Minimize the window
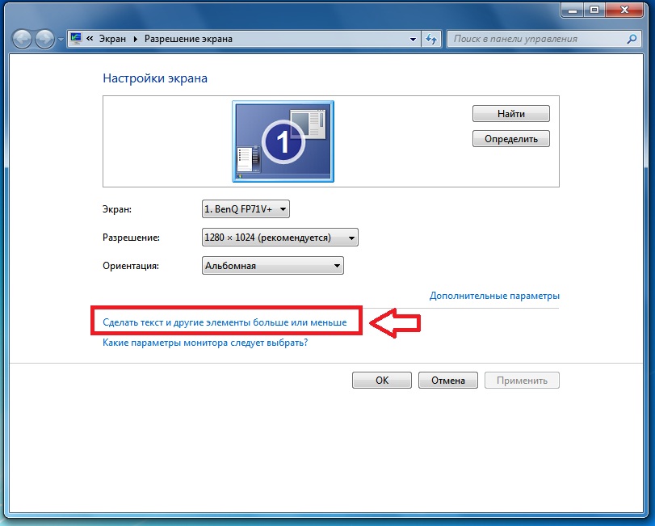The width and height of the screenshot is (655, 526). pyautogui.click(x=573, y=10)
